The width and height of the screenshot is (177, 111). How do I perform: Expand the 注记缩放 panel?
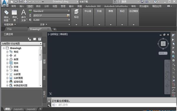coord(134,24)
